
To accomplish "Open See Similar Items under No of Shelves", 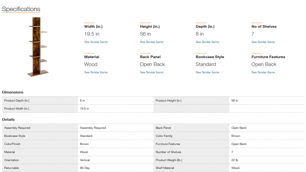I will [263, 42].
